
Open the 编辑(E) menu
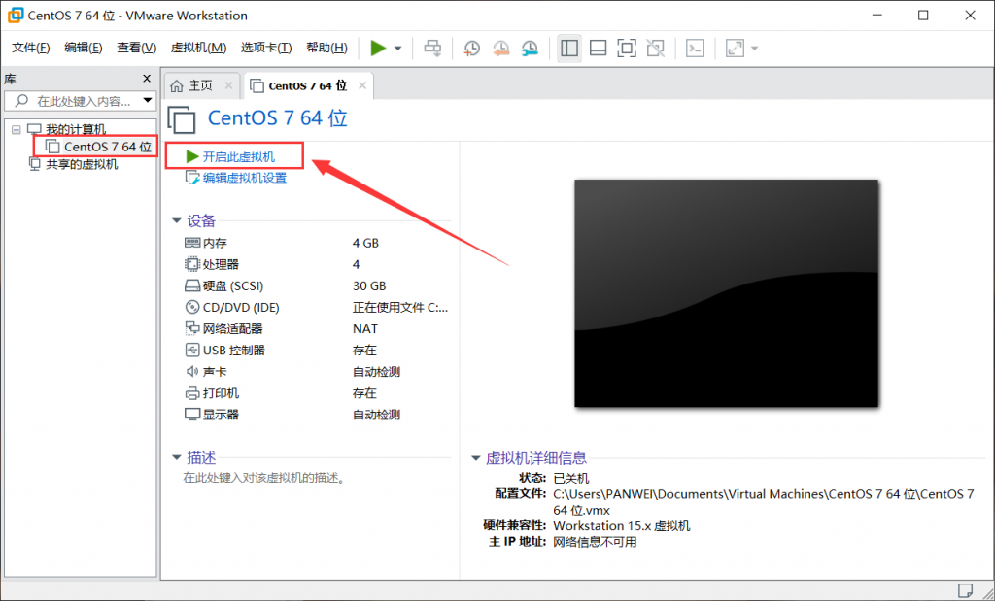click(84, 49)
